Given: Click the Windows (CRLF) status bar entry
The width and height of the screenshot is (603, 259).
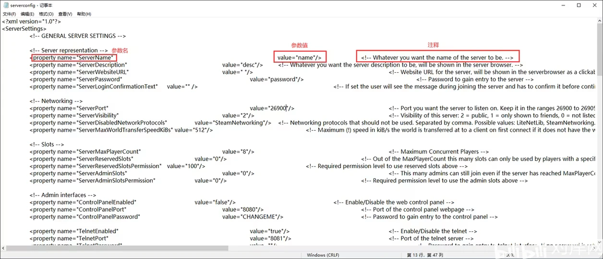Looking at the screenshot, I should click(323, 255).
